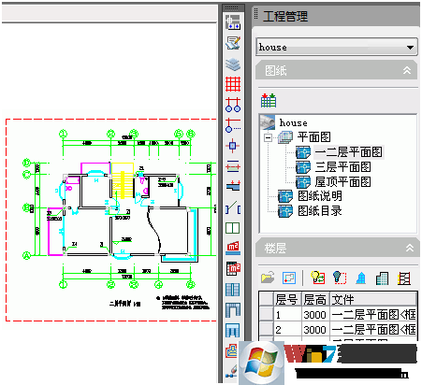
Task: Select 一二层平面图 in the drawing tree
Action: 348,152
